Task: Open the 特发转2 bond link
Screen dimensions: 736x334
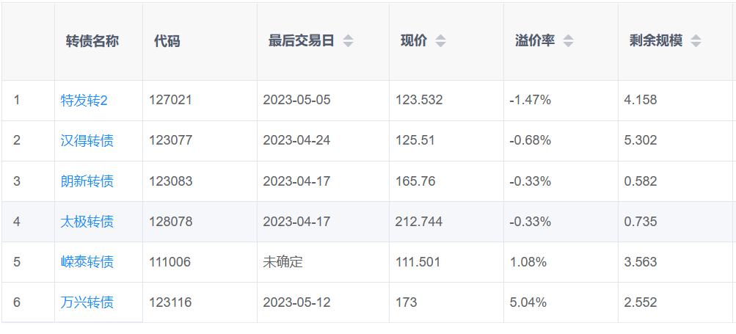Action: [84, 100]
